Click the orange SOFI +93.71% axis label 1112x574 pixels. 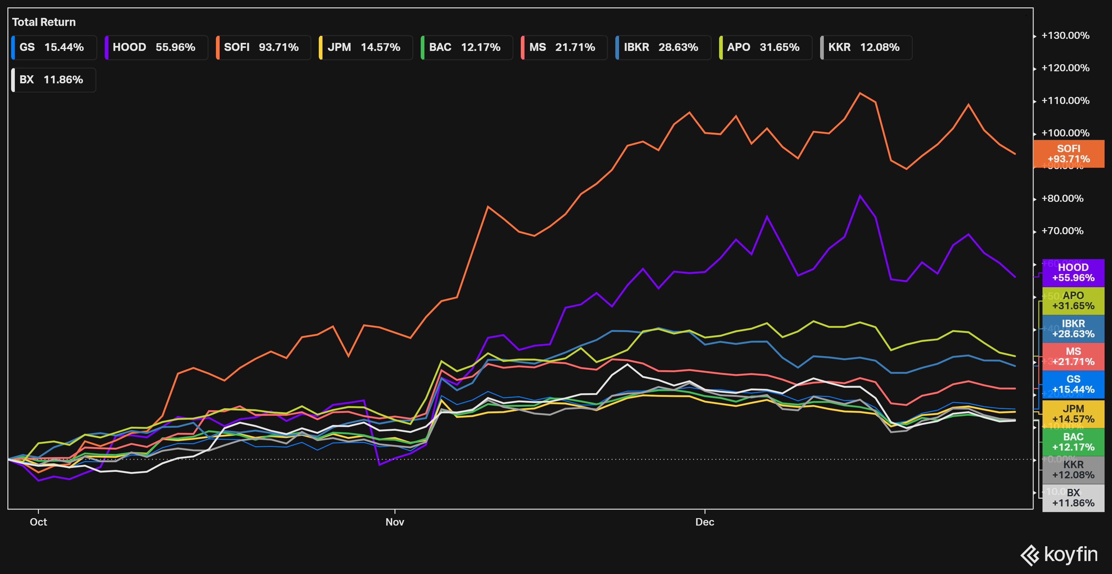tap(1068, 154)
